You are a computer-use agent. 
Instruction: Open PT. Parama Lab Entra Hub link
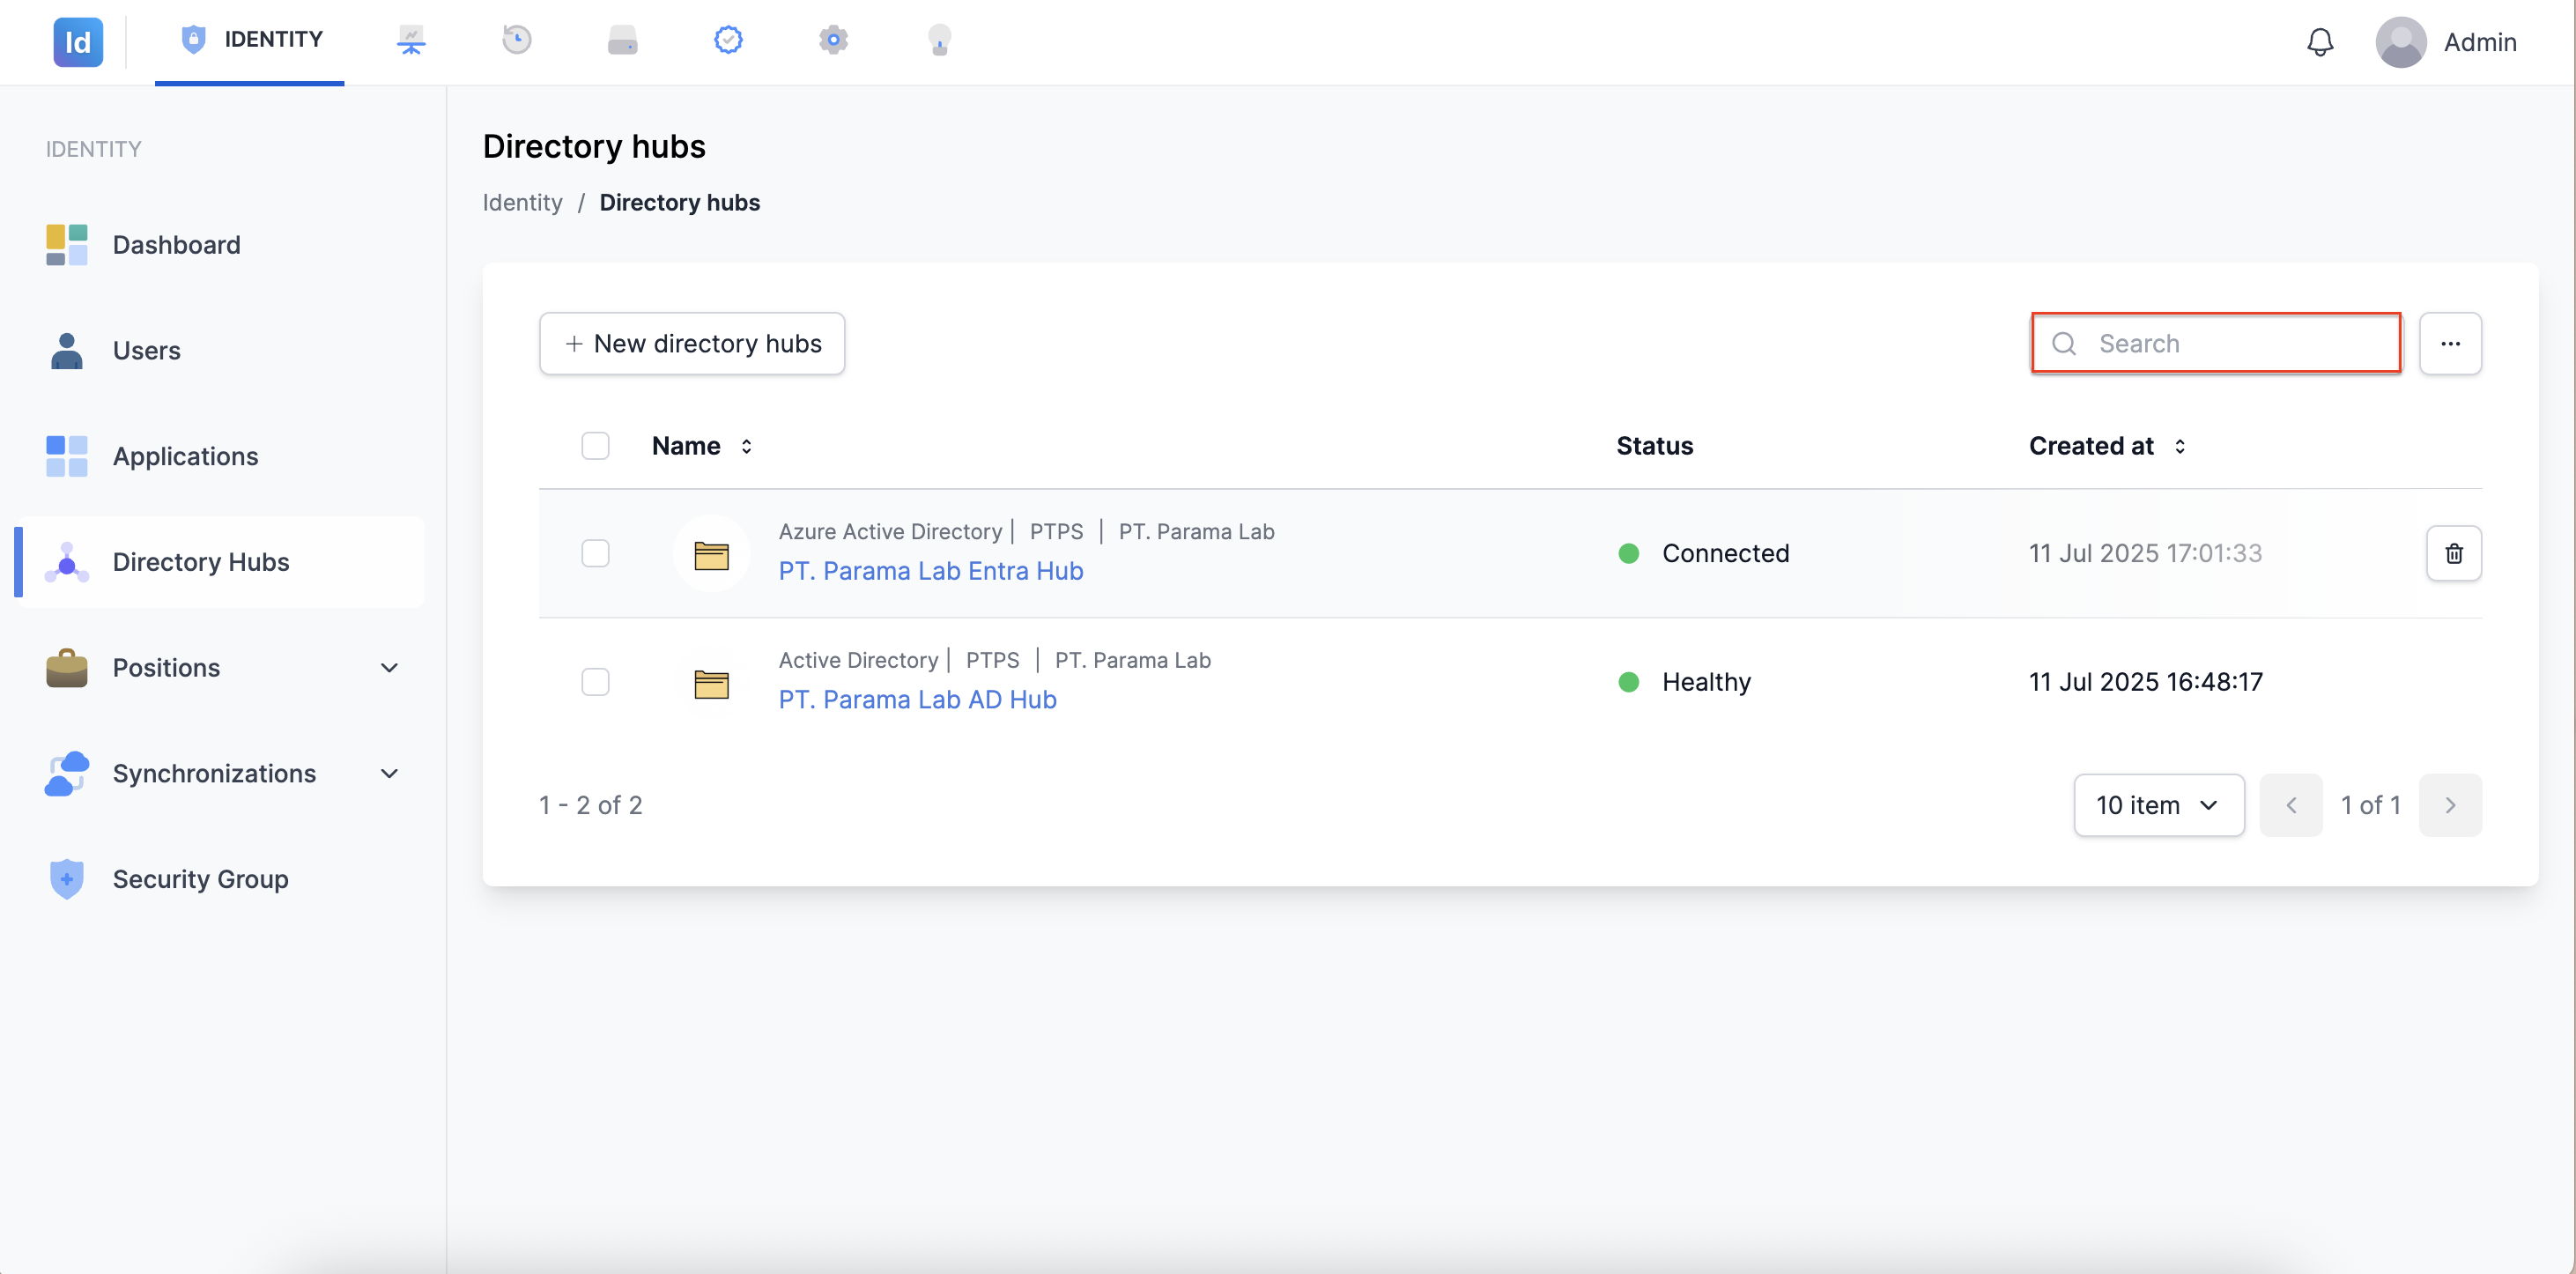pos(931,571)
